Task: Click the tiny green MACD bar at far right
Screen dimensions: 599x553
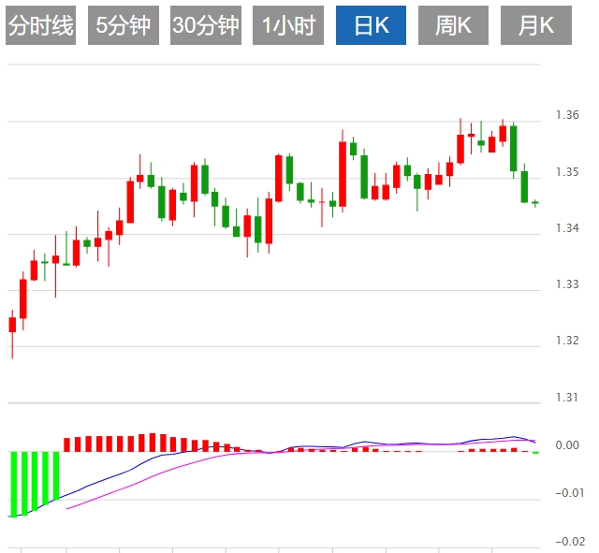Action: point(535,453)
